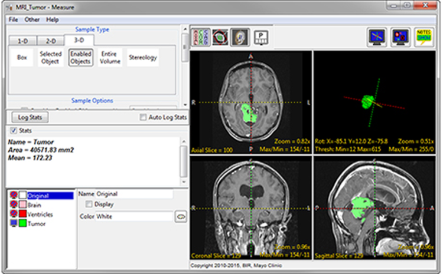Viewport: 443px width, 274px height.
Task: Toggle visibility icon of Brain object
Action: point(14,205)
